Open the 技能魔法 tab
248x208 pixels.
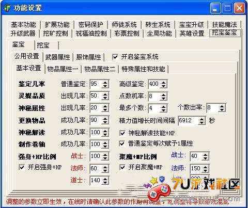[x=224, y=25]
